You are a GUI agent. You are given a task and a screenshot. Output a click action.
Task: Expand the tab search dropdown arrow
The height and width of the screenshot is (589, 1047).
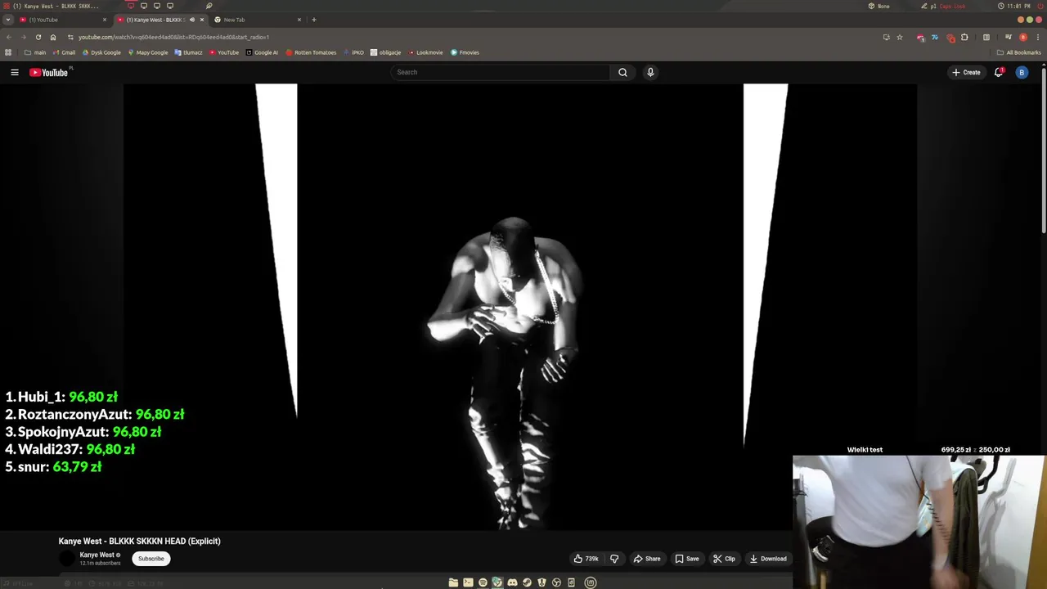pos(8,20)
